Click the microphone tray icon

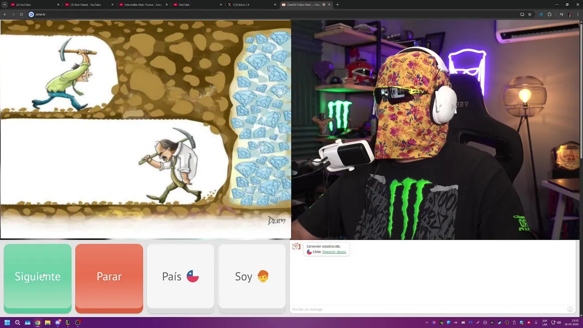coord(536,323)
